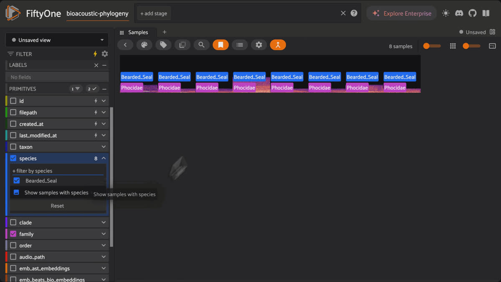Click the lightning icon on id row
Viewport: 501px width, 282px height.
tap(96, 101)
